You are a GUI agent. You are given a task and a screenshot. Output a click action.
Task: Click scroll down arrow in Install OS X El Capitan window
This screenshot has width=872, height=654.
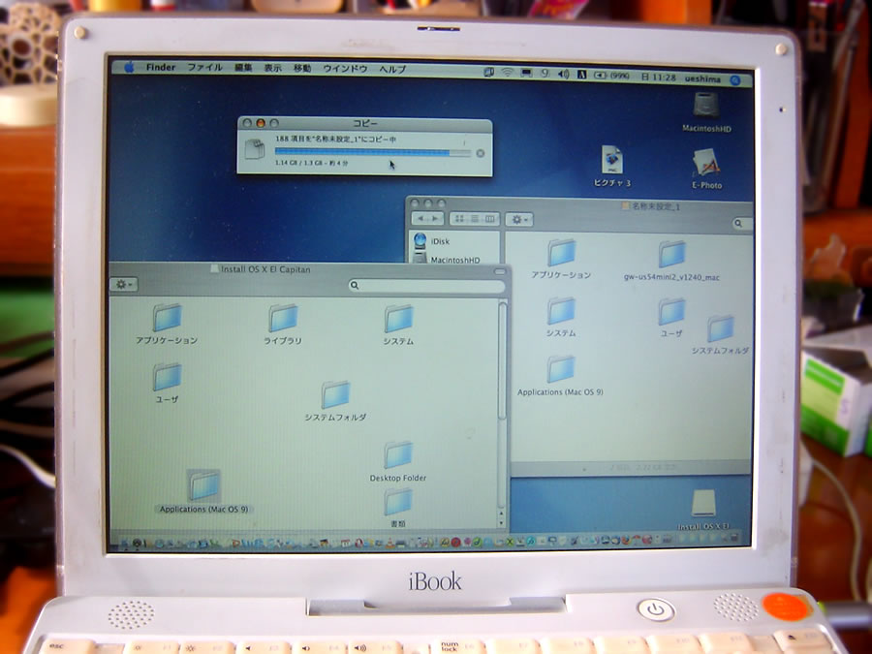pos(502,523)
